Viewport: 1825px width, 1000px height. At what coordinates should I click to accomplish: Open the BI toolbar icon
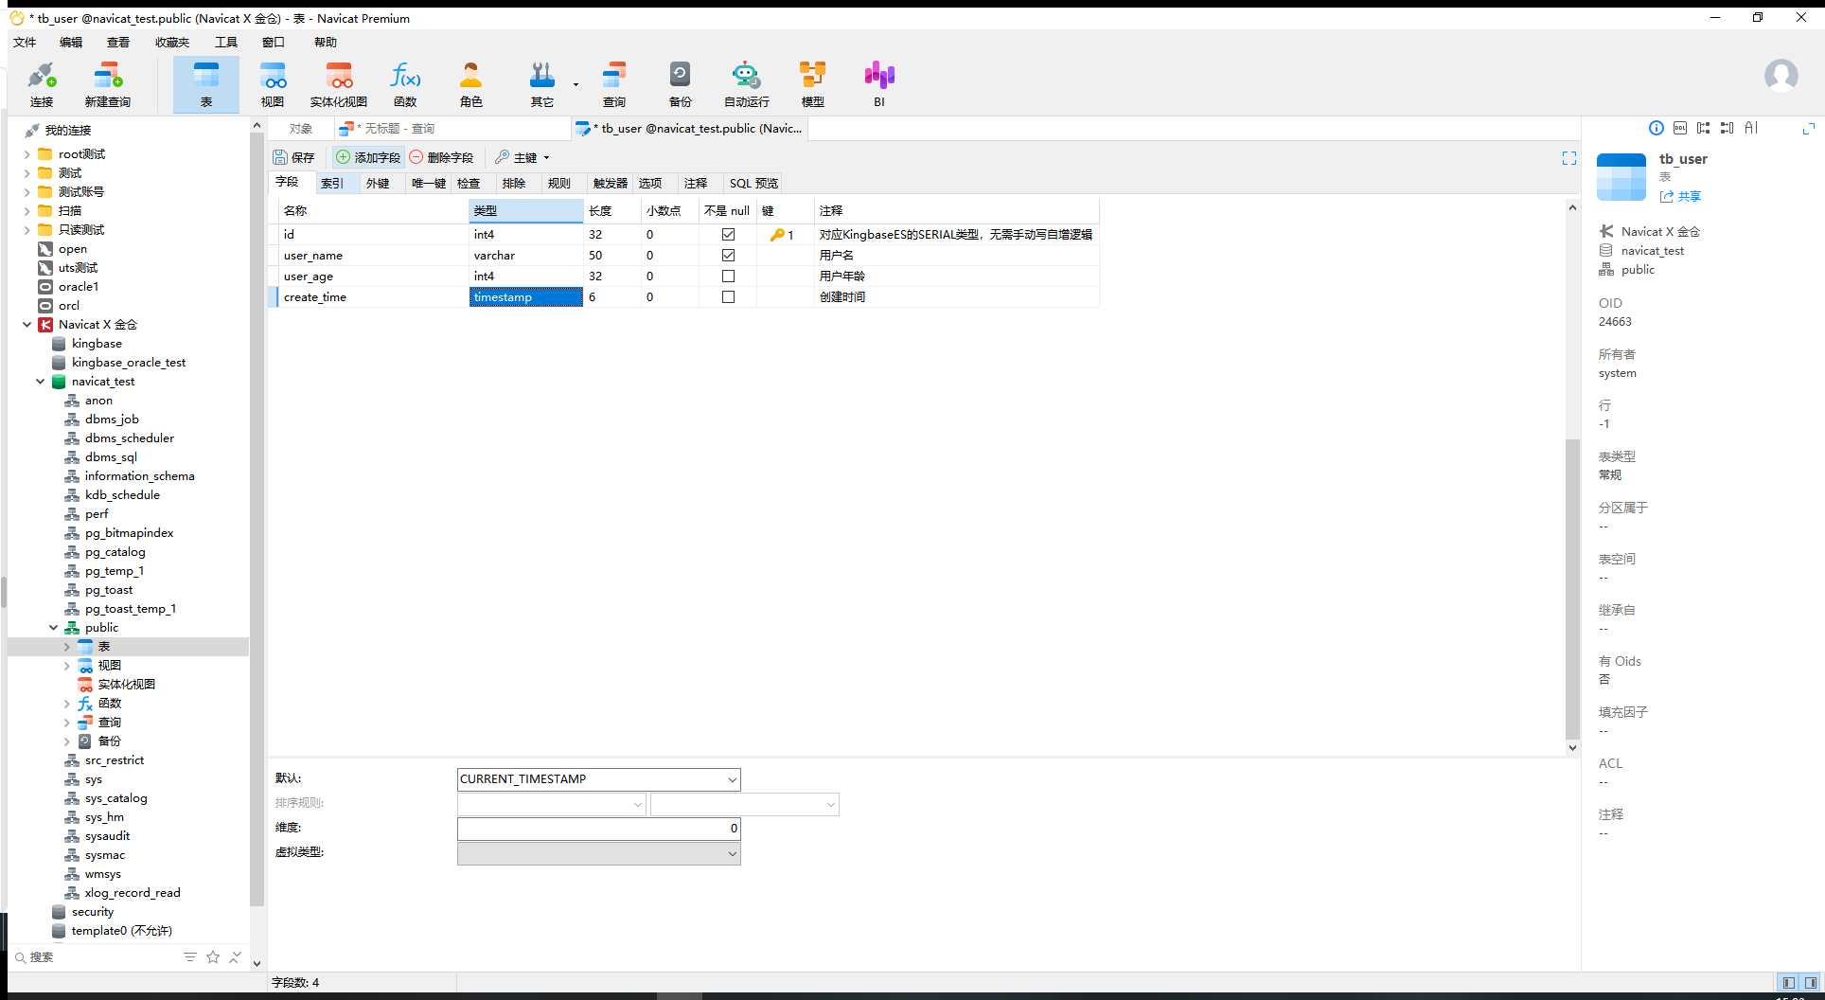[x=879, y=84]
